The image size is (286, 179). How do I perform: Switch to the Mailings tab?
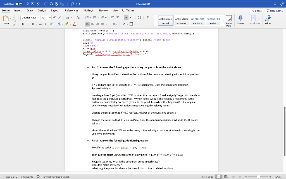click(x=89, y=10)
